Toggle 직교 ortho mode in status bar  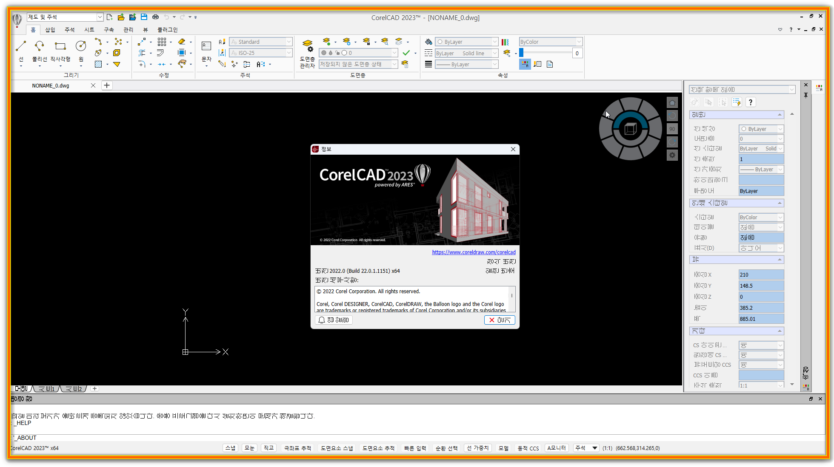(x=268, y=448)
